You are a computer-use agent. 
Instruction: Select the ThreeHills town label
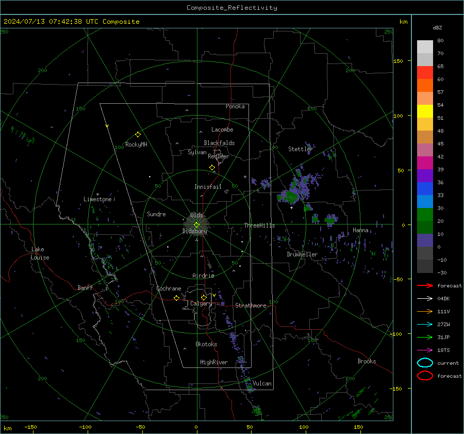pos(259,226)
